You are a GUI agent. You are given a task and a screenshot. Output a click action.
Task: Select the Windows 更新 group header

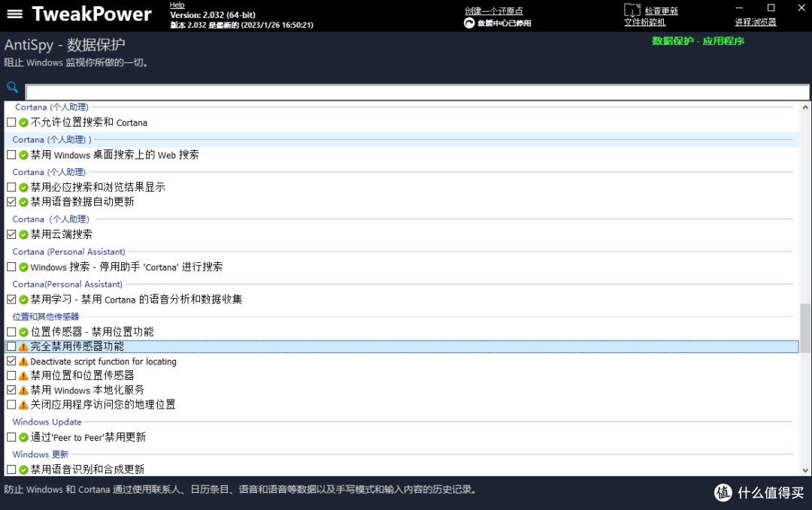pyautogui.click(x=41, y=454)
